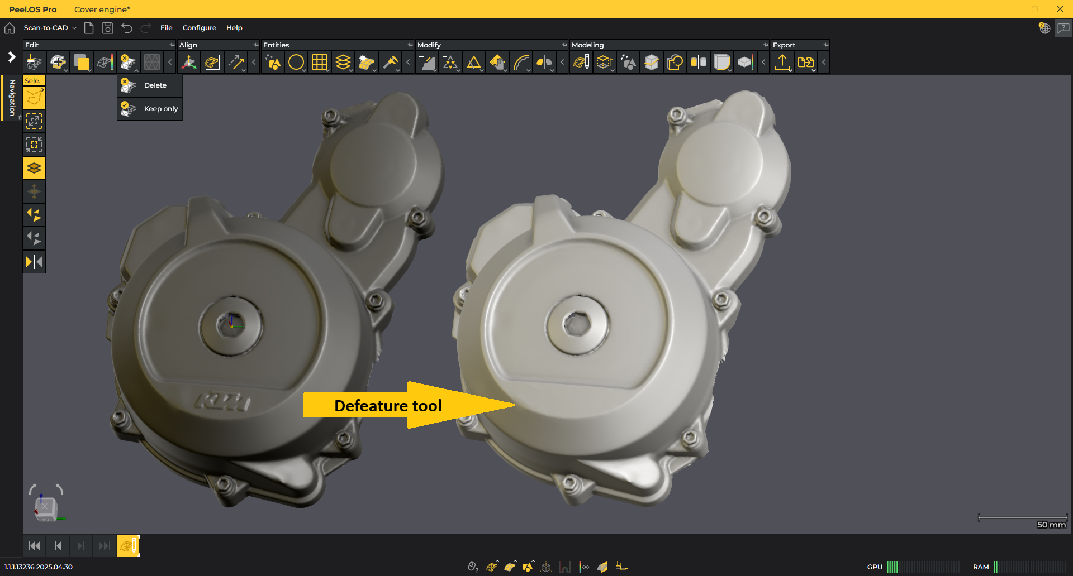The image size is (1073, 576).
Task: Select the extrude box Modeling tool
Action: coord(605,63)
